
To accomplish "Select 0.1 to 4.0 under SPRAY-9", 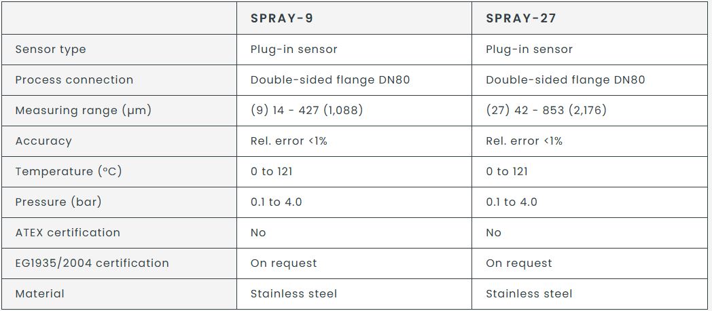I will [276, 202].
